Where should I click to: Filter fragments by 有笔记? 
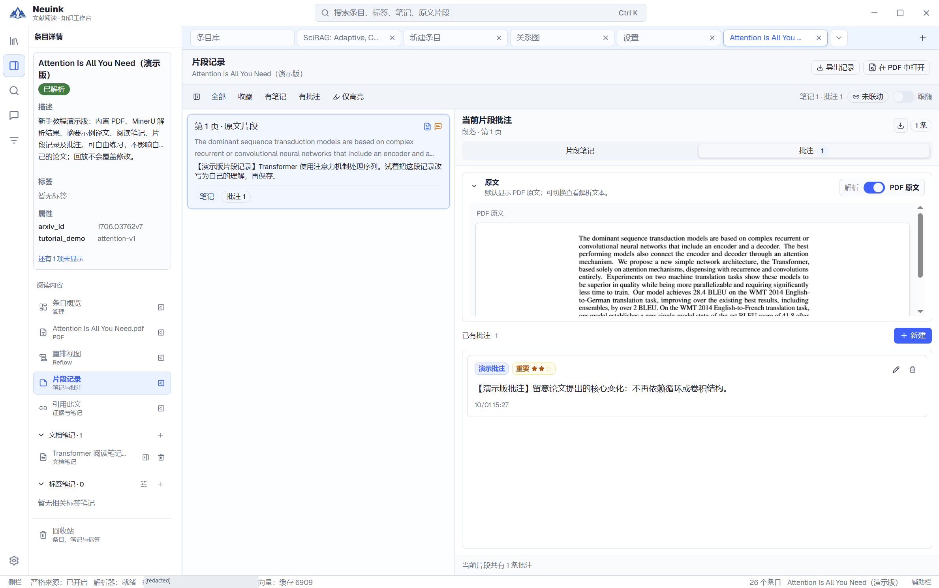[x=276, y=97]
